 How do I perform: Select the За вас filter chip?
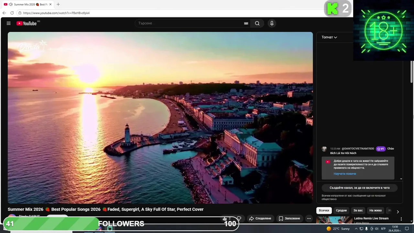pyautogui.click(x=358, y=210)
